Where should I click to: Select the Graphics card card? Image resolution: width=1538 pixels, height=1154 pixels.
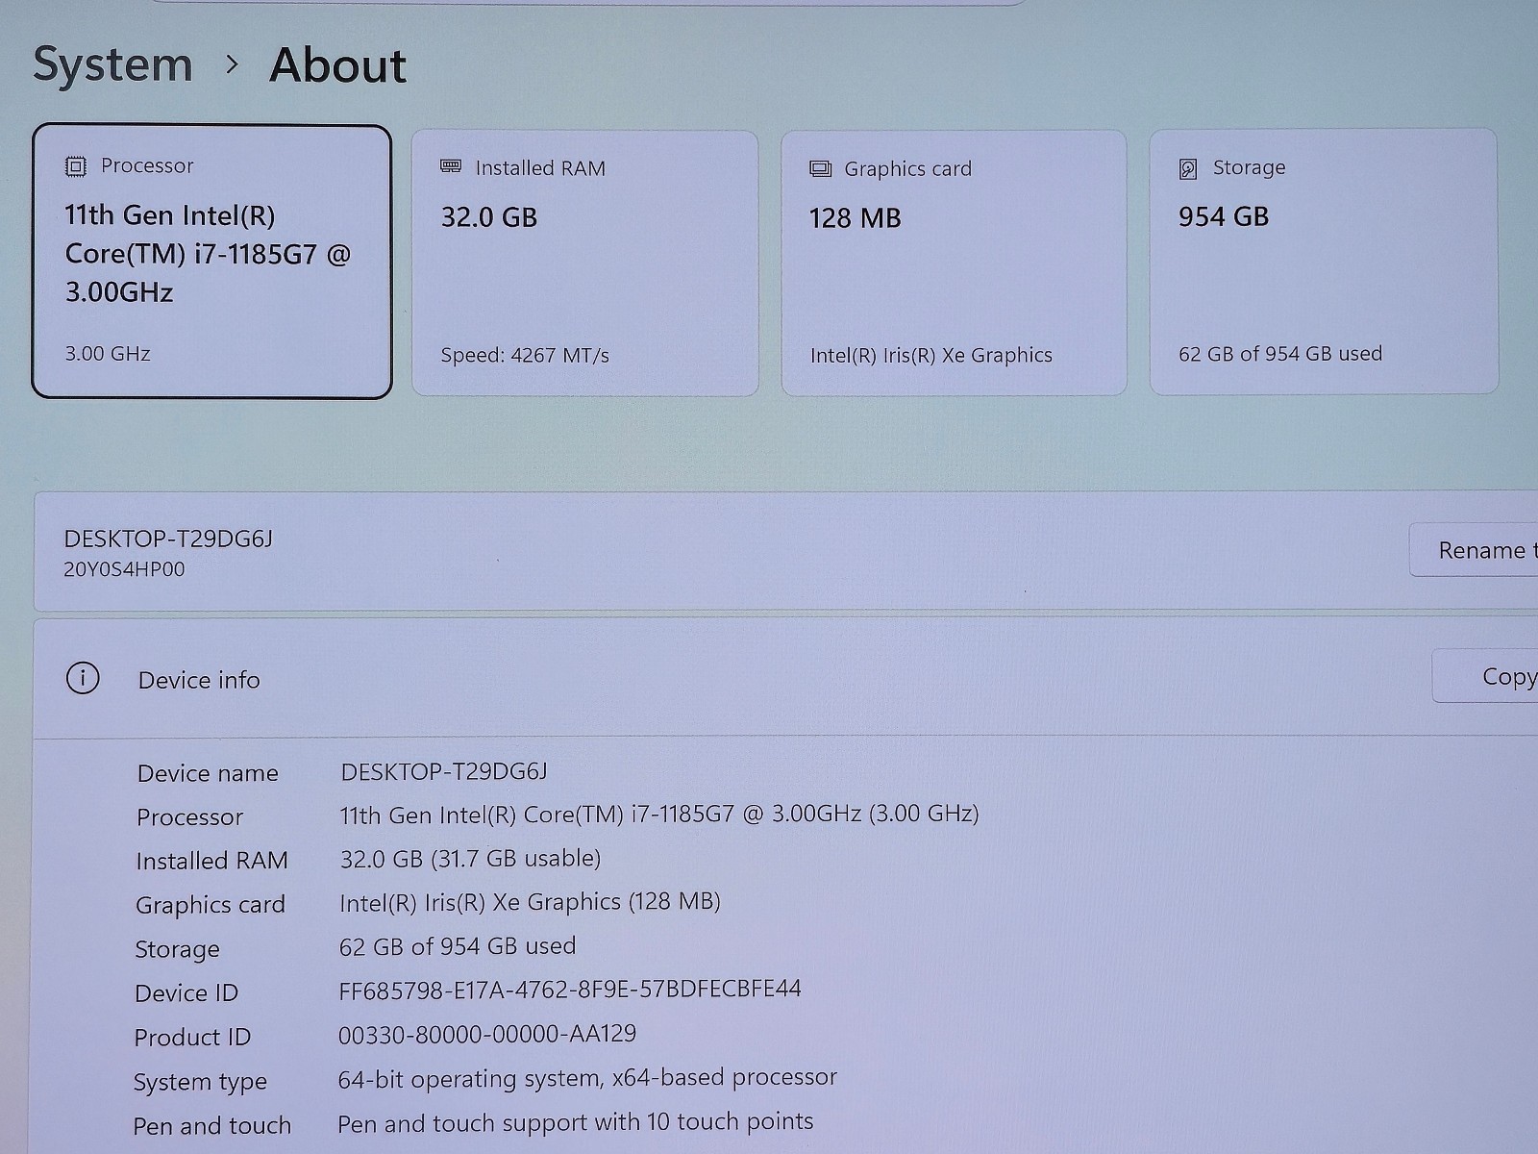(x=954, y=263)
